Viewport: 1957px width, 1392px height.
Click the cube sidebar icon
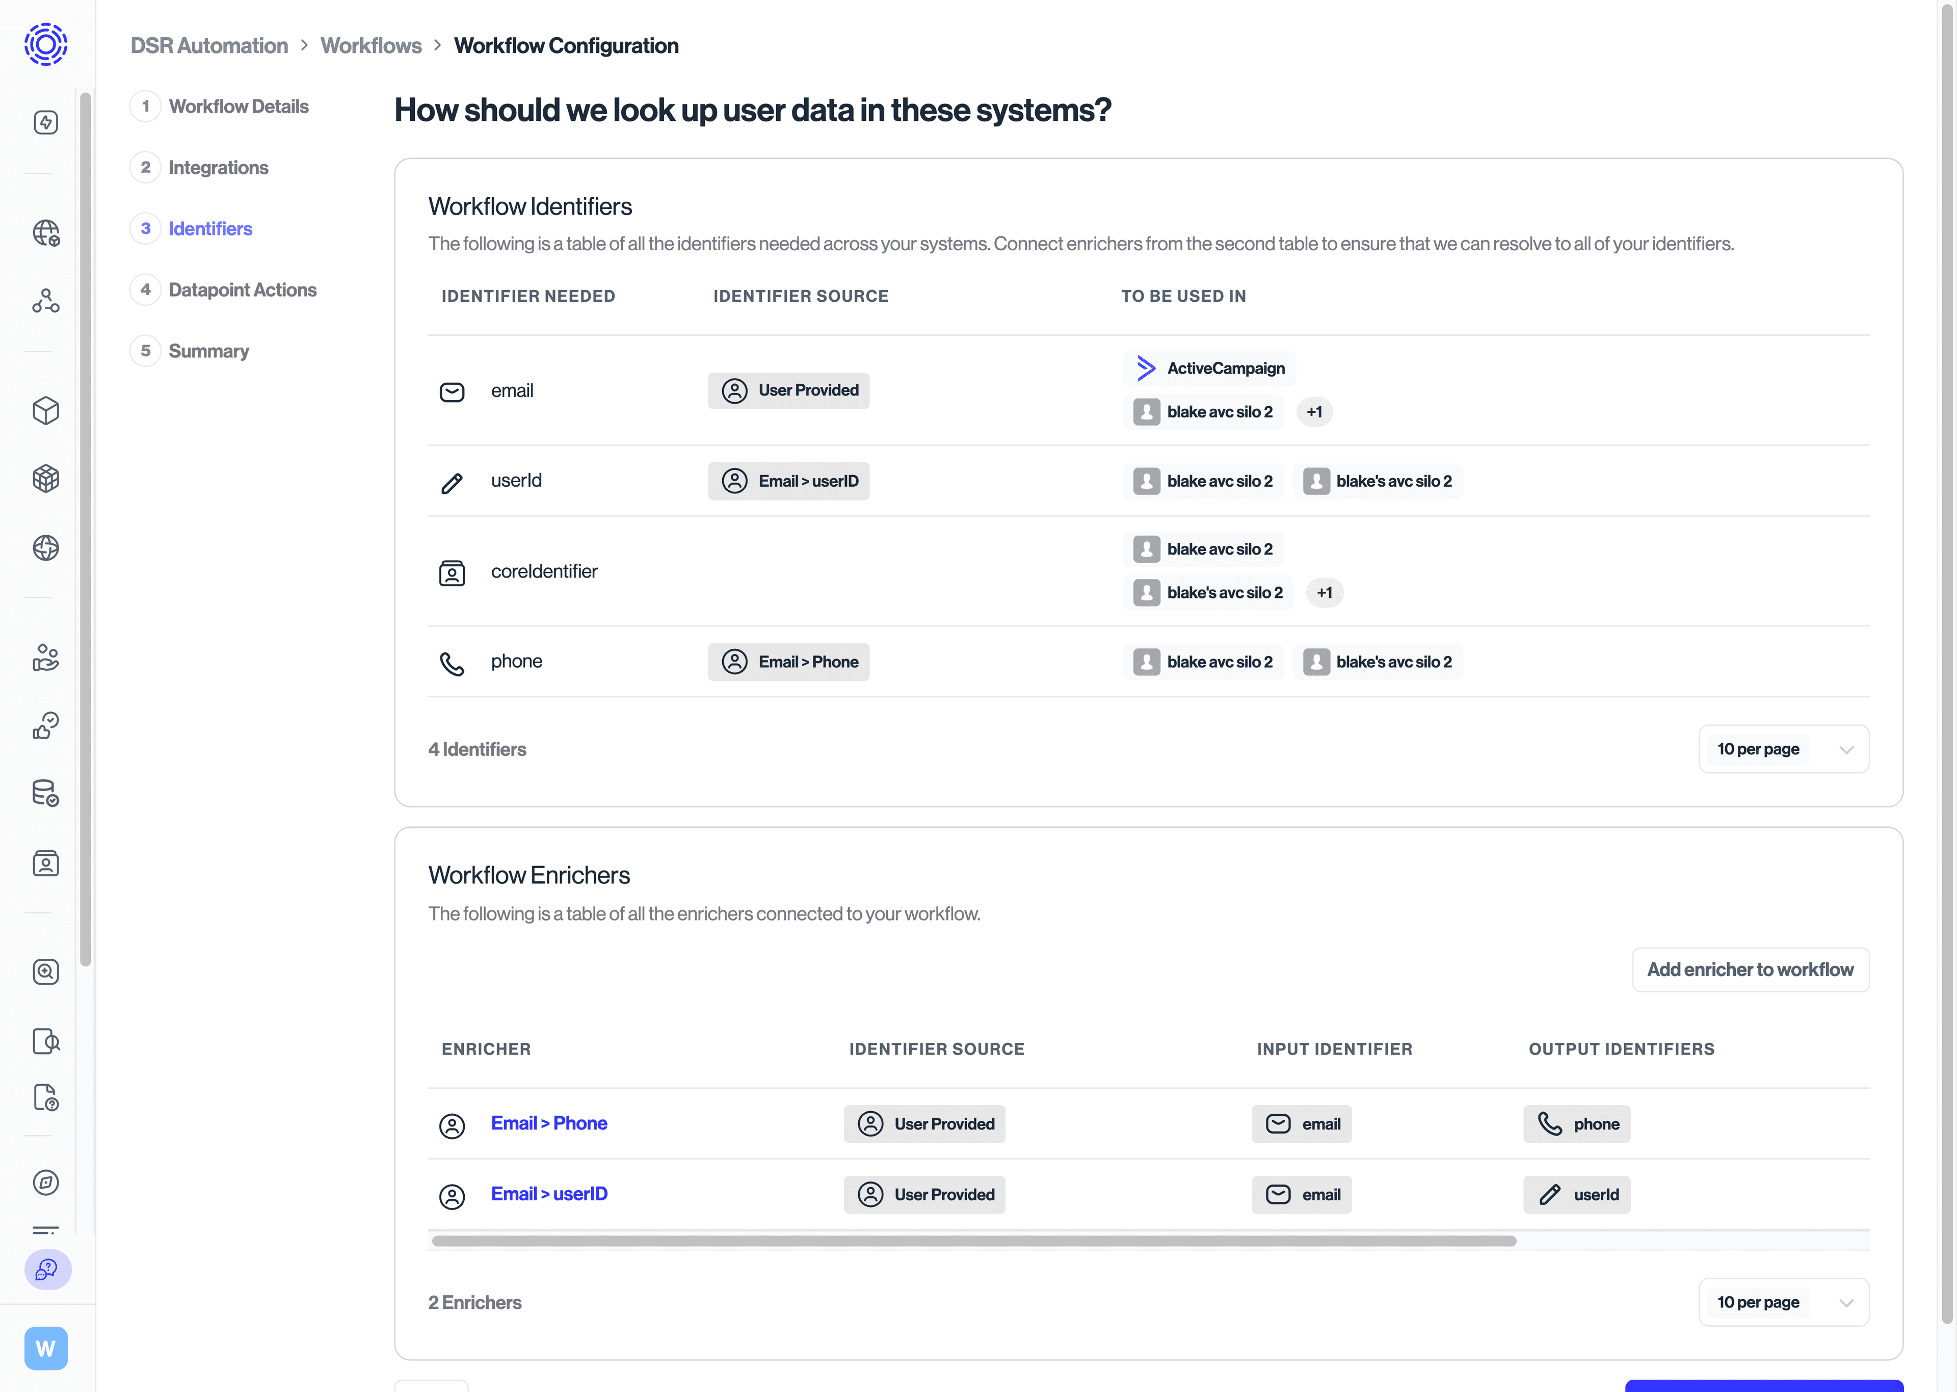coord(45,411)
